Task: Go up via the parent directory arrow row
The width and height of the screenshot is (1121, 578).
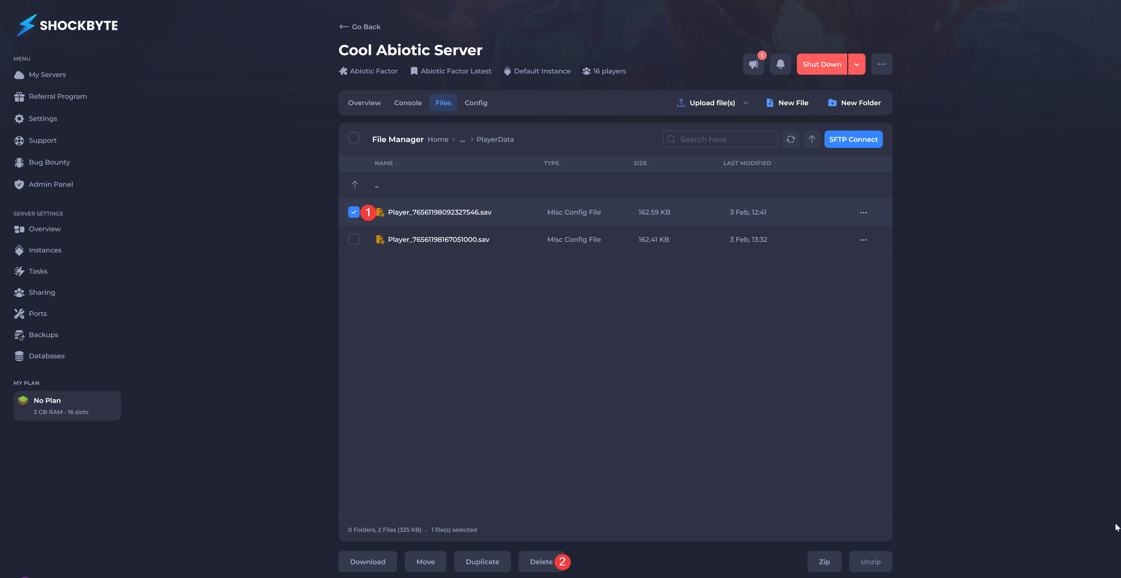Action: (x=615, y=185)
